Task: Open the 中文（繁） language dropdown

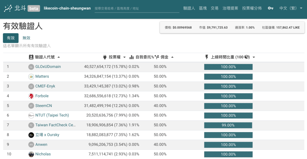Action: (x=291, y=8)
